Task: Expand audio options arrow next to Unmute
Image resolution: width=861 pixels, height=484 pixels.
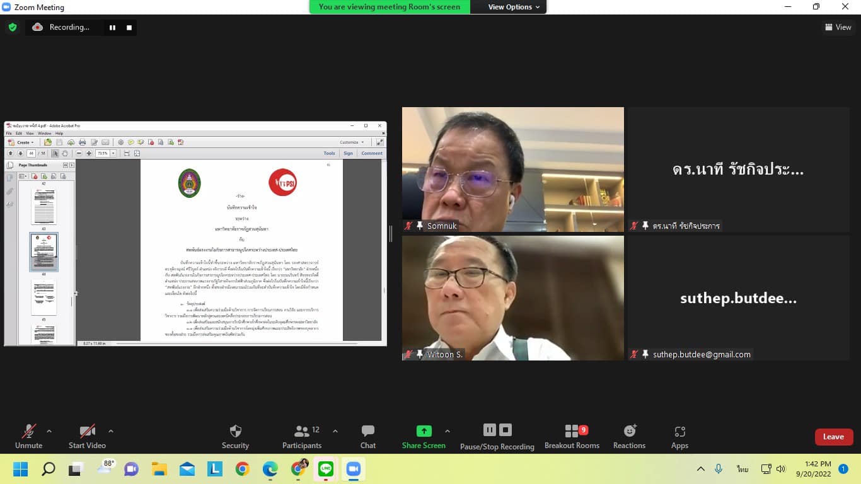Action: coord(49,431)
